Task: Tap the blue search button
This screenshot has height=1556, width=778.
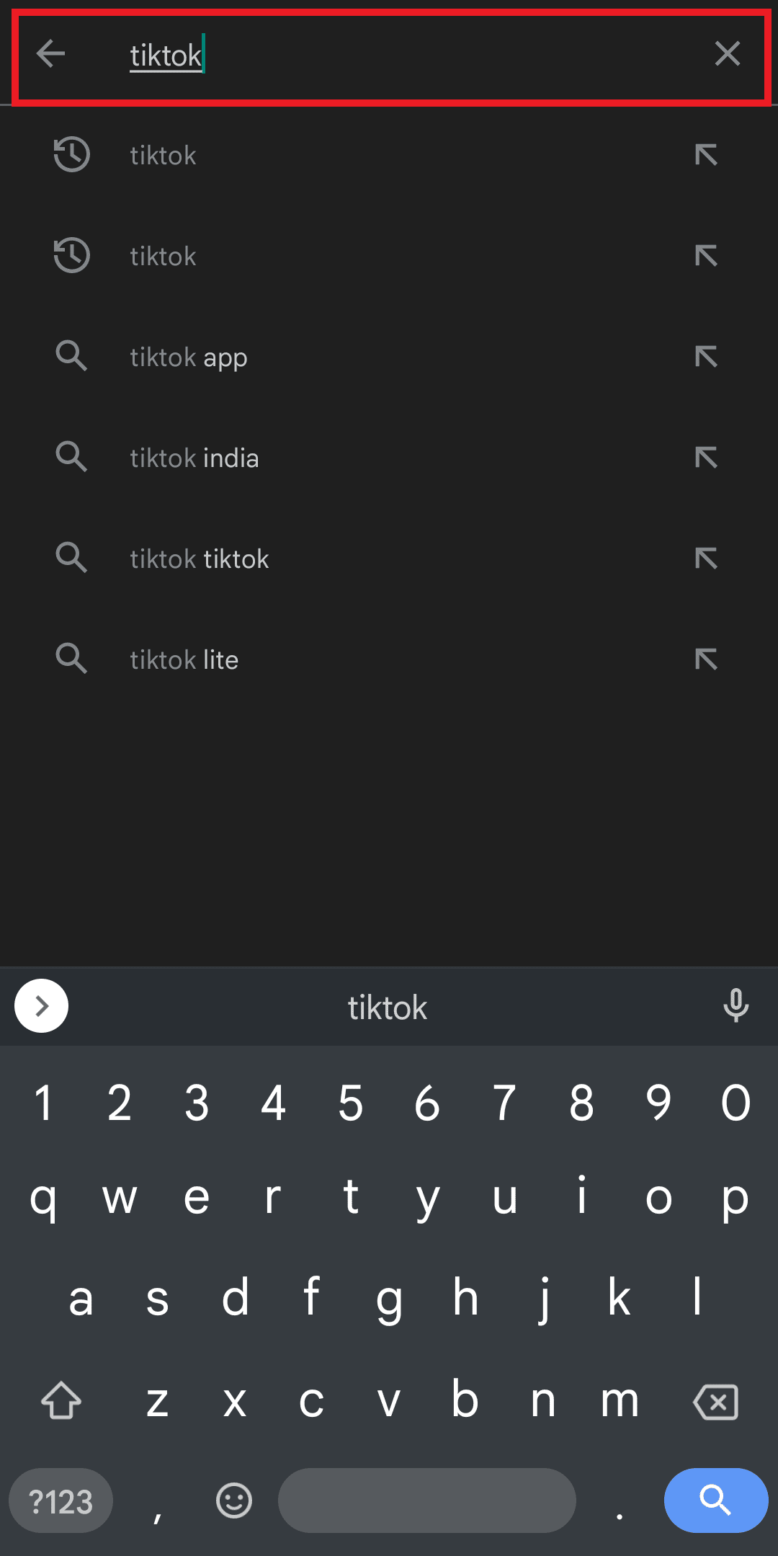Action: coord(715,1501)
